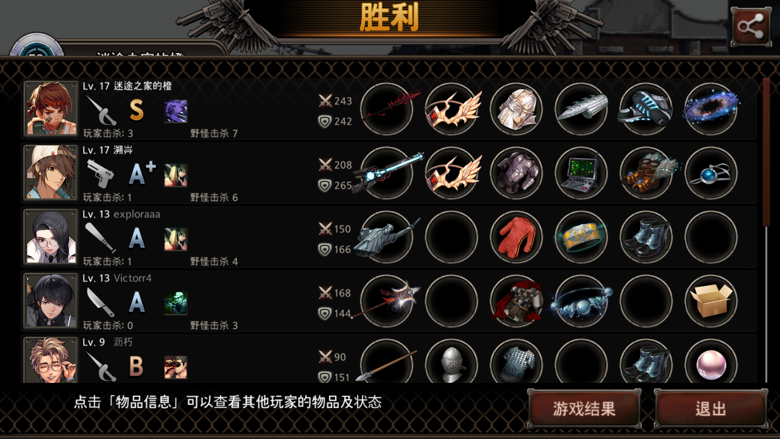Click exploraaa's character portrait

tap(51, 237)
